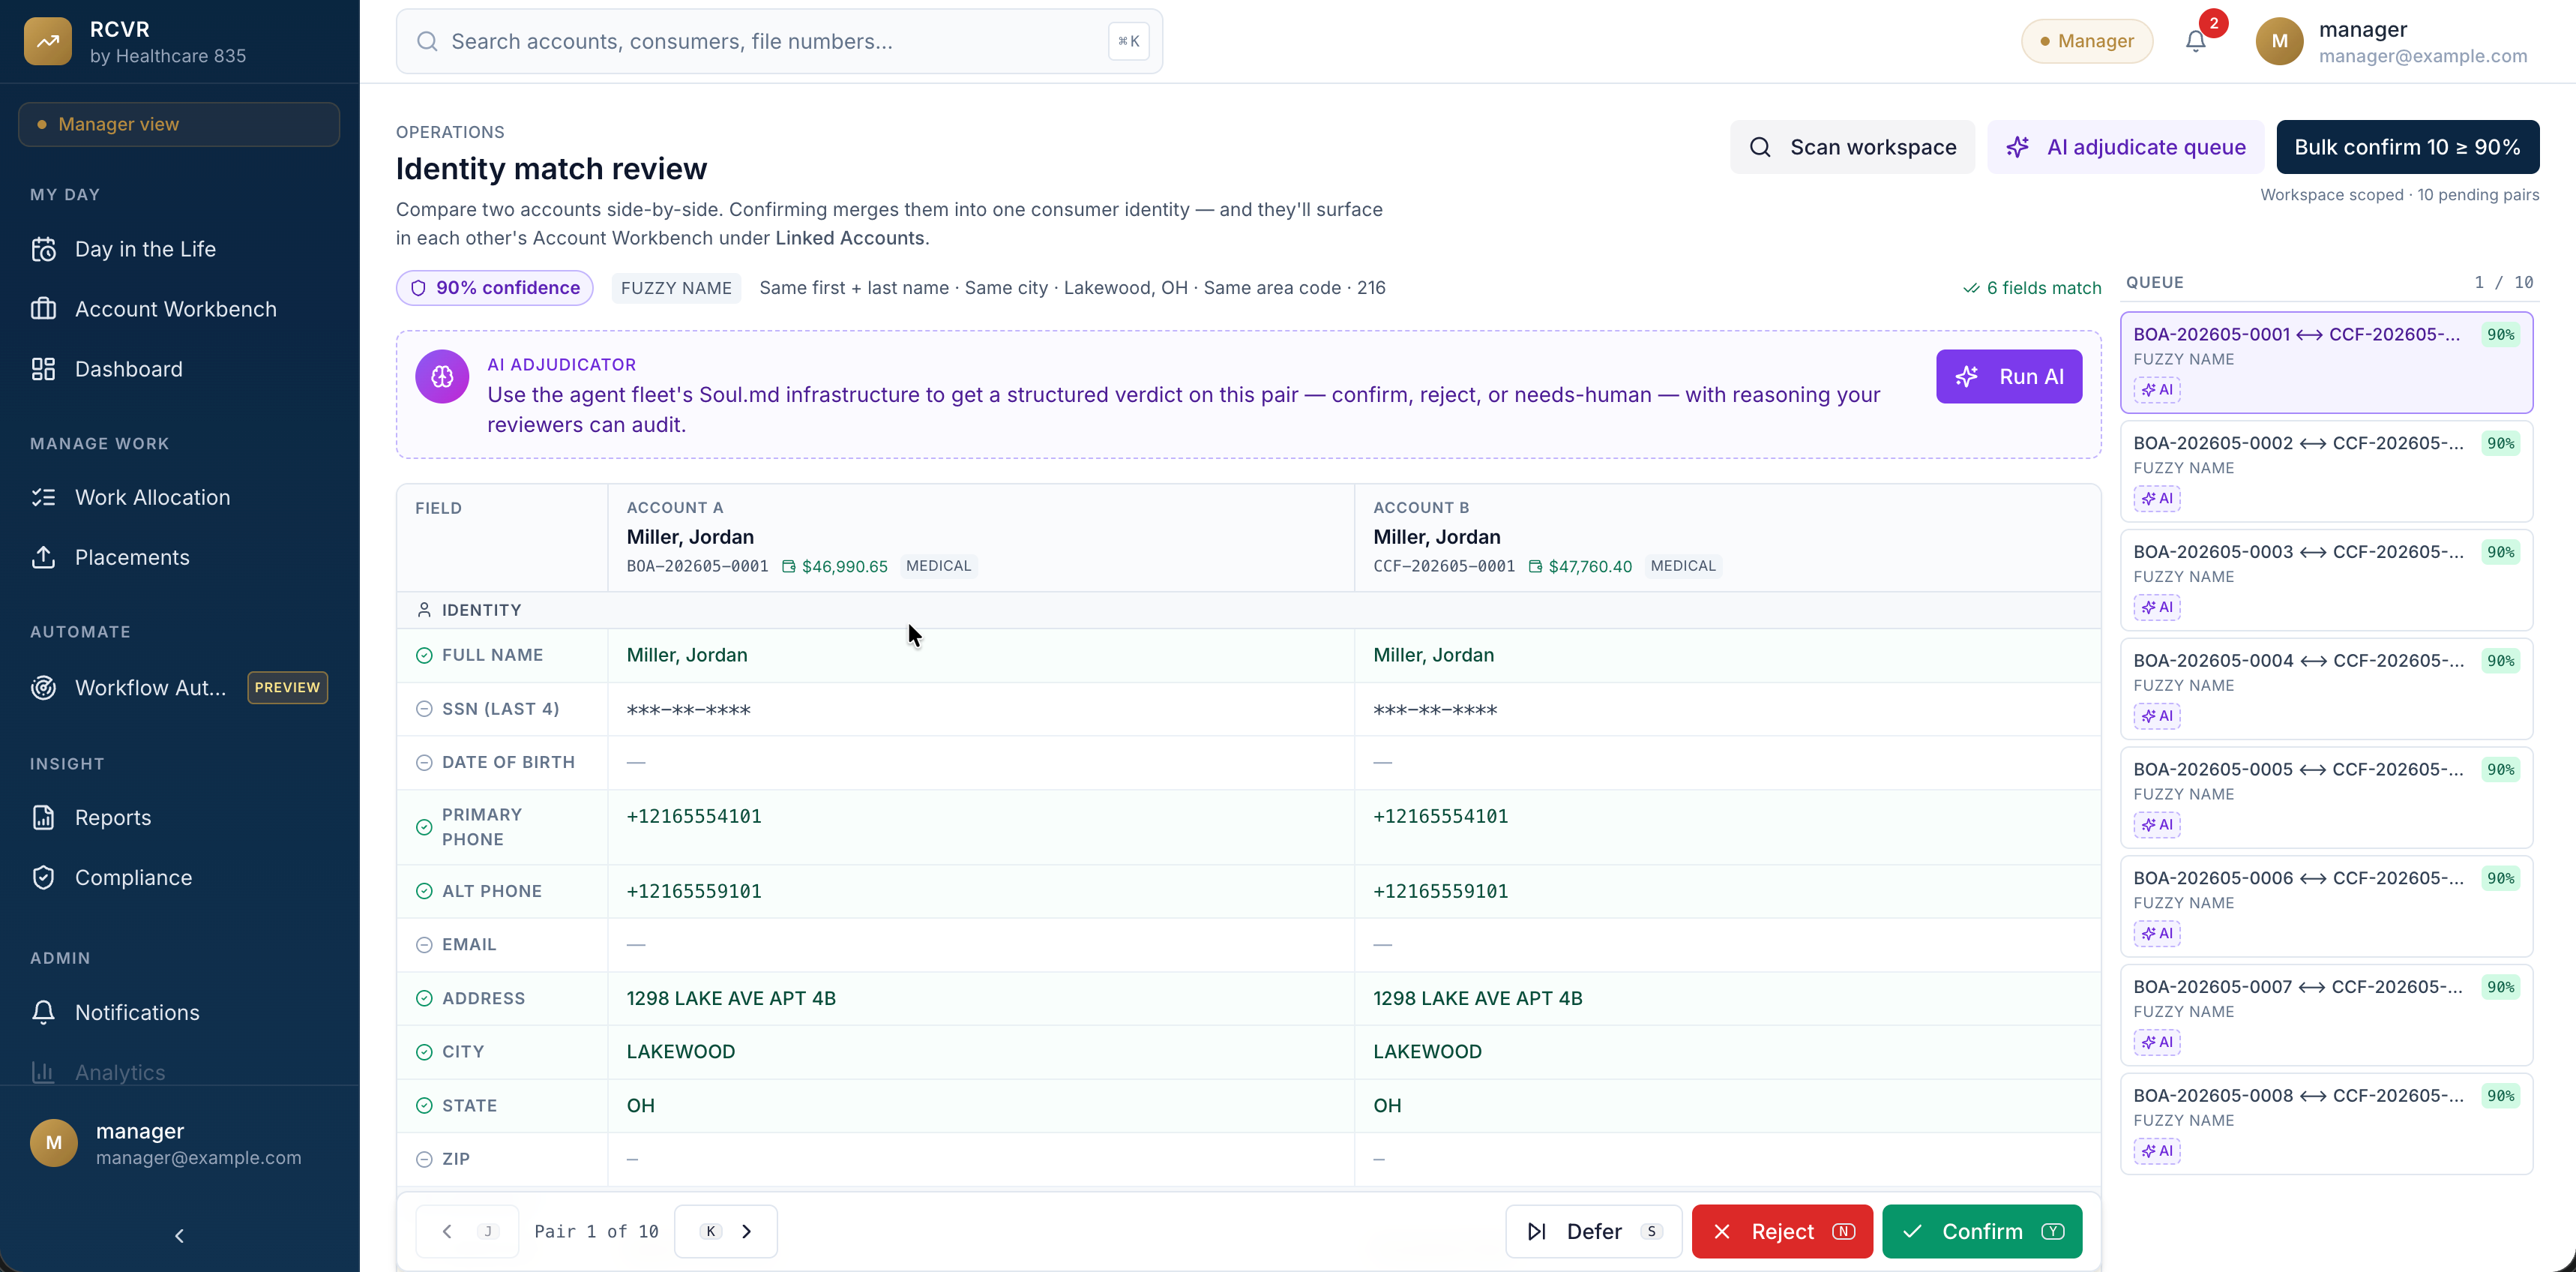The width and height of the screenshot is (2576, 1272).
Task: Click the Account Workbench briefcase icon
Action: (43, 309)
